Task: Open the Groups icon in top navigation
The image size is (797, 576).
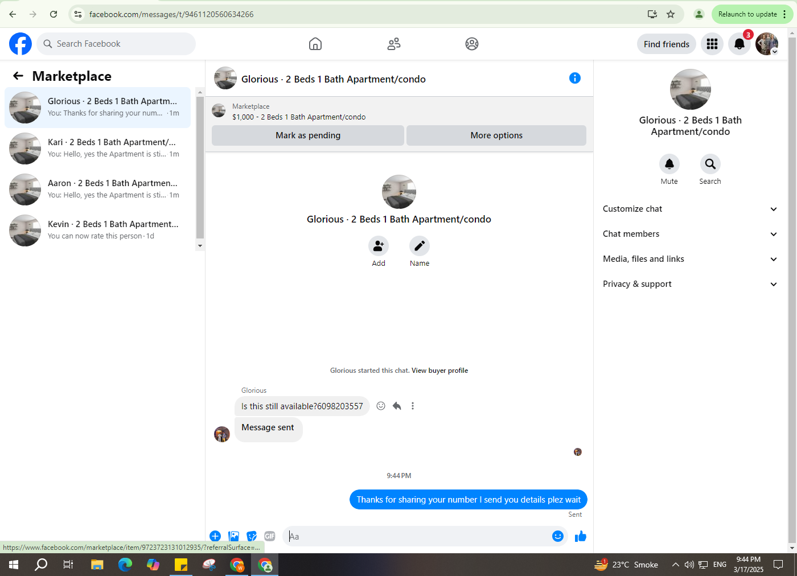Action: click(x=472, y=44)
